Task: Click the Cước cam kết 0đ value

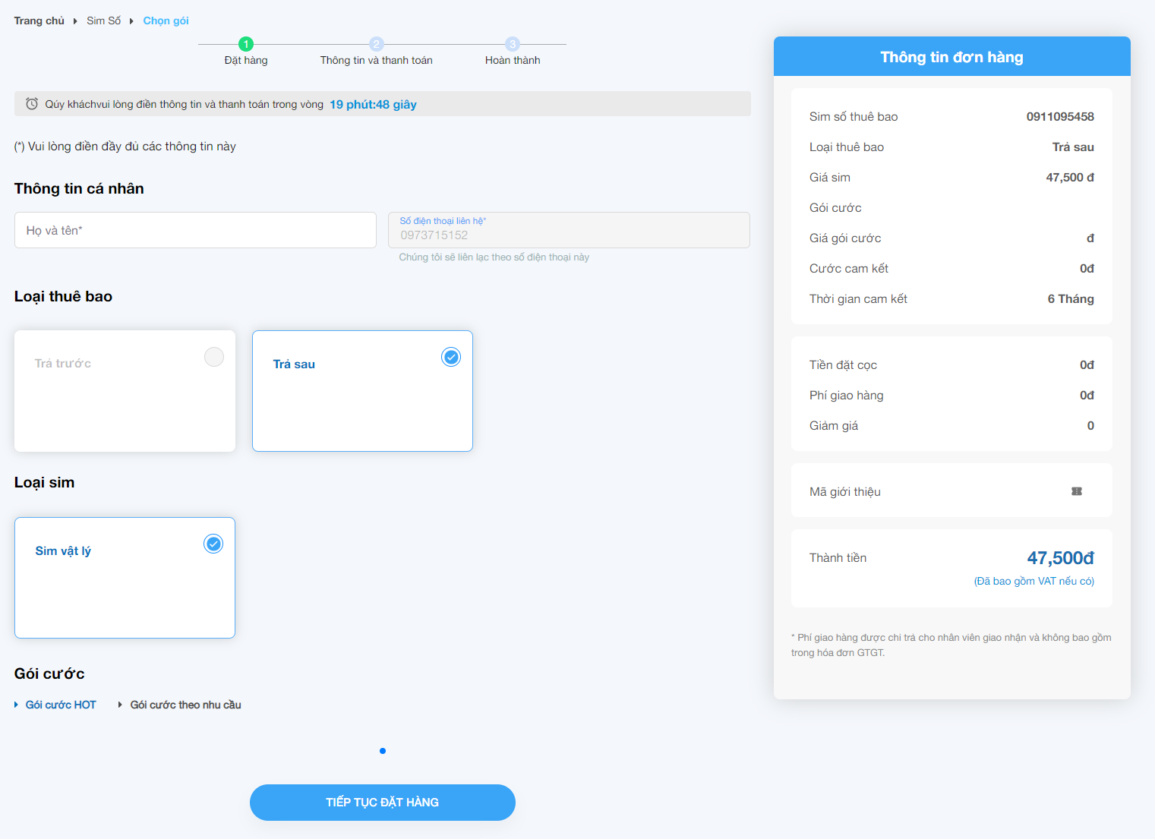Action: pyautogui.click(x=1087, y=268)
